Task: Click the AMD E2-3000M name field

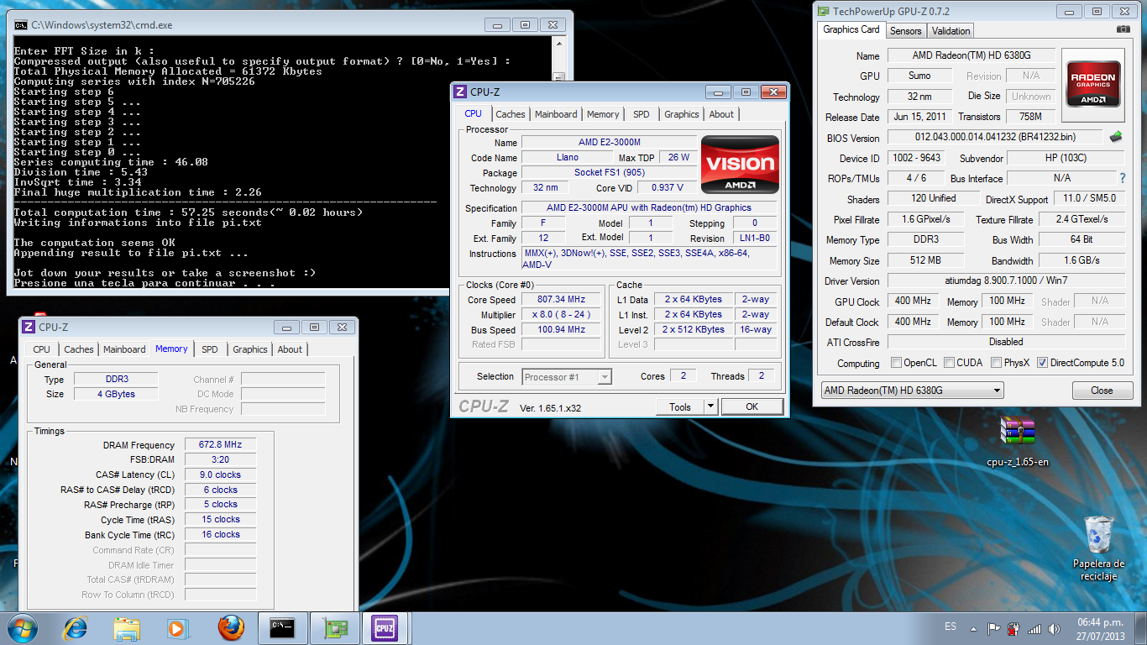Action: (x=609, y=143)
